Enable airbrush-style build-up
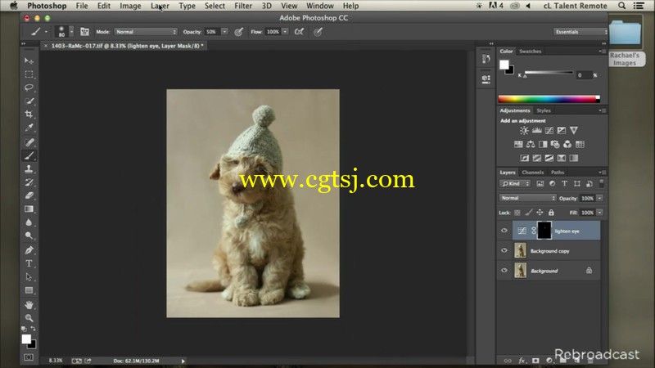Viewport: 655px width, 368px height. pyautogui.click(x=299, y=32)
